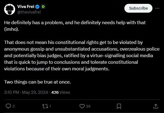The image size is (164, 113).
Task: Click the blue verified checkmark badge
Action: 37,7
